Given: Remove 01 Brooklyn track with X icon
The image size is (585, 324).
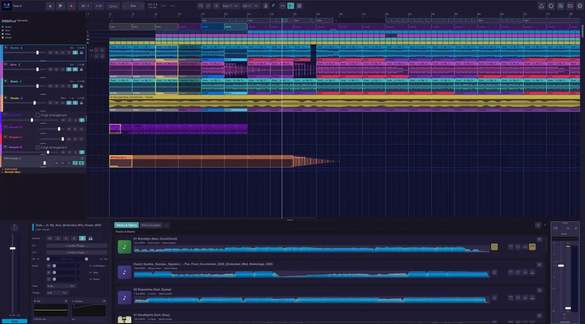Looking at the screenshot, I should 540,239.
